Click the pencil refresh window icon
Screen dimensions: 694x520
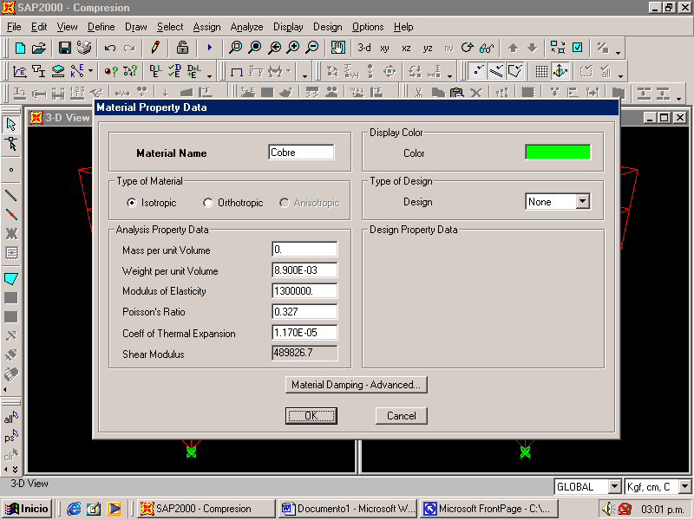click(x=155, y=48)
